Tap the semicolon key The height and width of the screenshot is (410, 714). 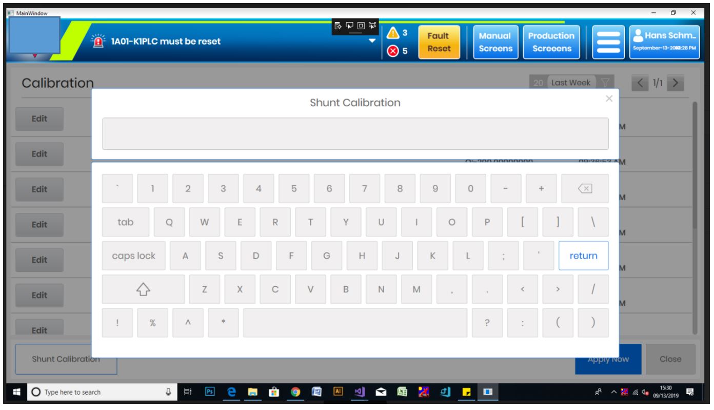(503, 256)
